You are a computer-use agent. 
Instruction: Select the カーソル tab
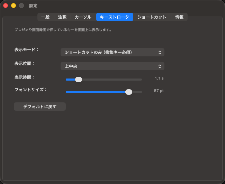point(83,17)
